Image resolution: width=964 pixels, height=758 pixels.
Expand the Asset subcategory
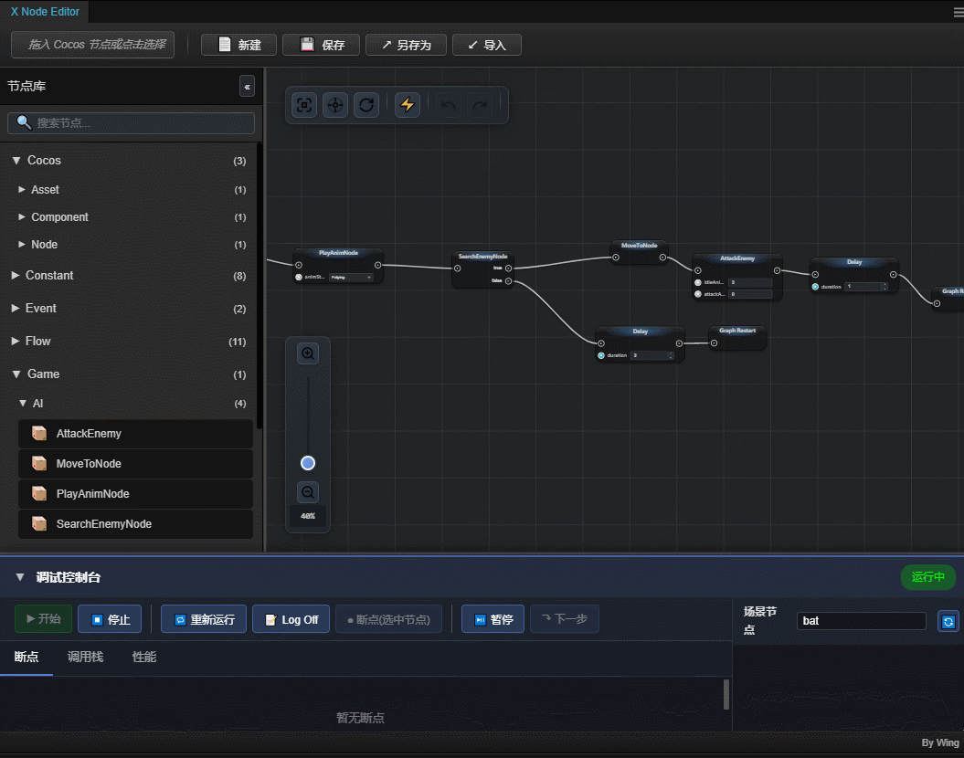[22, 190]
